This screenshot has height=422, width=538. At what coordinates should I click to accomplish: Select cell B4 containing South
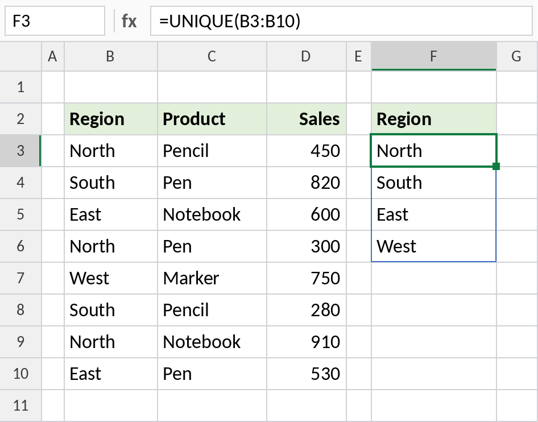point(111,183)
